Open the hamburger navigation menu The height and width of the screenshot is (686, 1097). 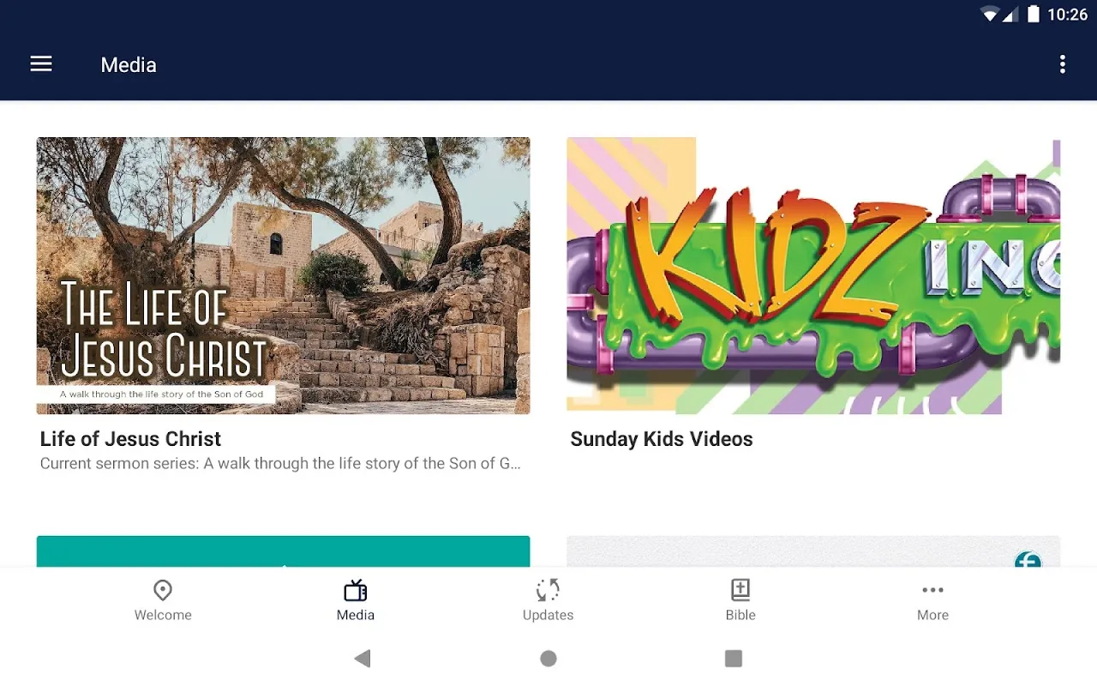41,64
